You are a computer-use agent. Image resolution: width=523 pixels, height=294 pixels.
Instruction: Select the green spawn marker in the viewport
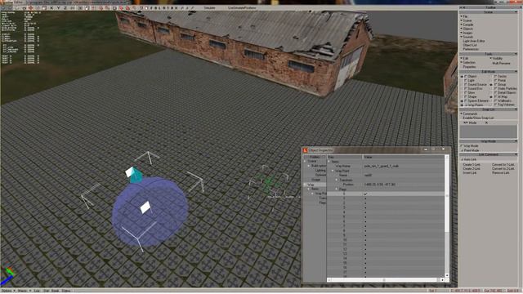[x=268, y=182]
